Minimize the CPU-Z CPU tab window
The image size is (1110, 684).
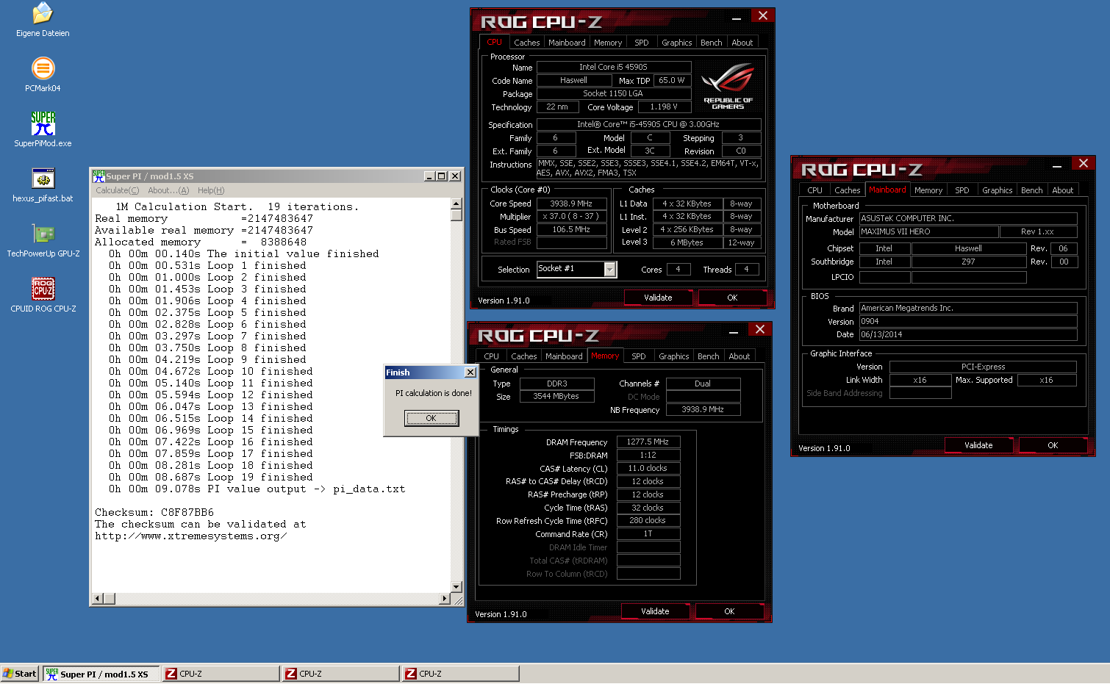(737, 18)
